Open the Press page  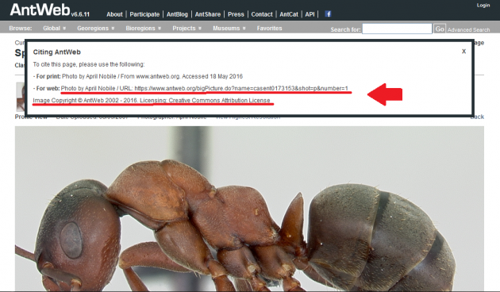(x=236, y=14)
